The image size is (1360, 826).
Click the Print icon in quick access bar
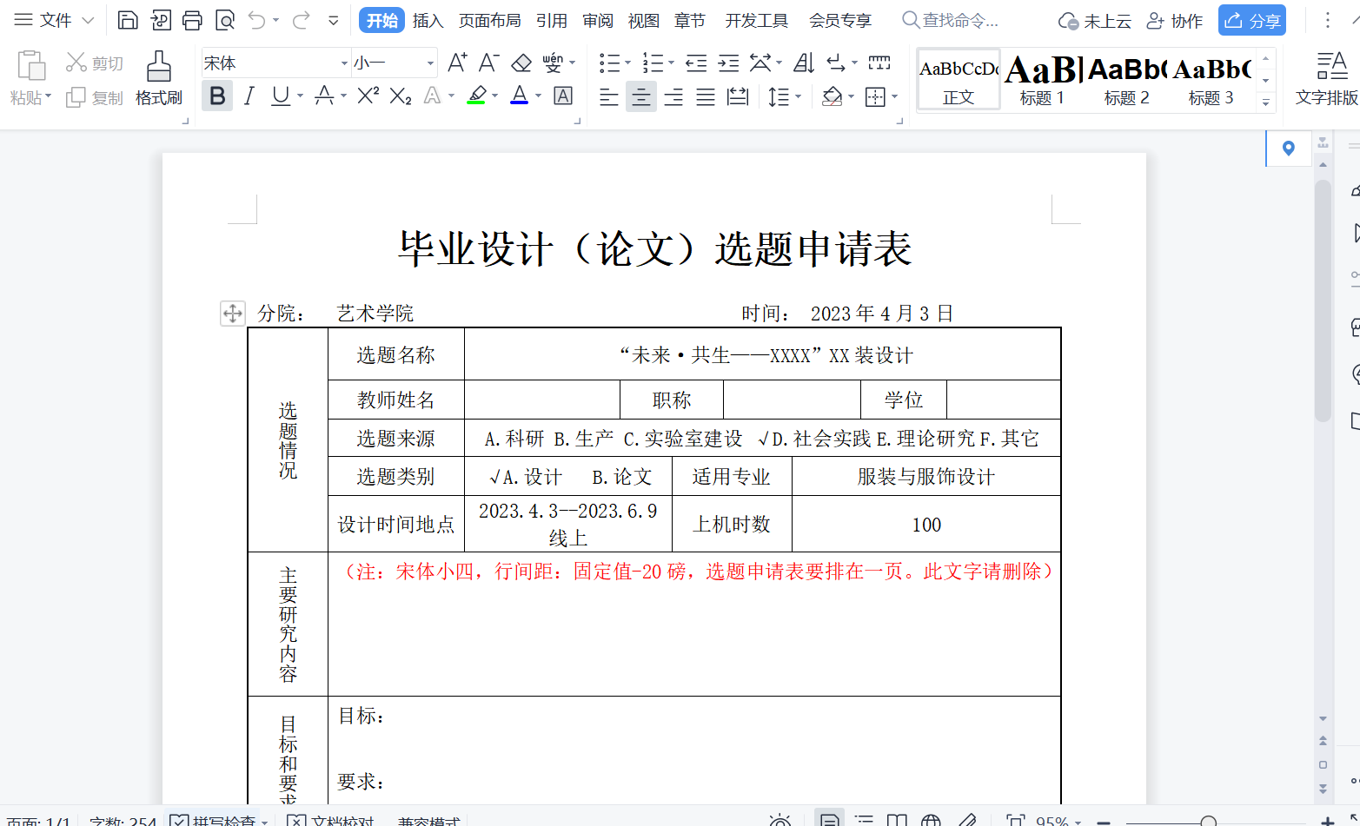click(x=192, y=20)
